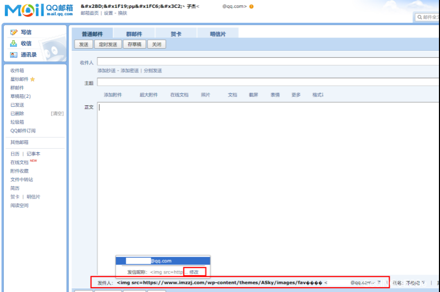Image resolution: width=440 pixels, height=292 pixels.
Task: Open the 星标邮件 starred folder
Action: [x=20, y=79]
